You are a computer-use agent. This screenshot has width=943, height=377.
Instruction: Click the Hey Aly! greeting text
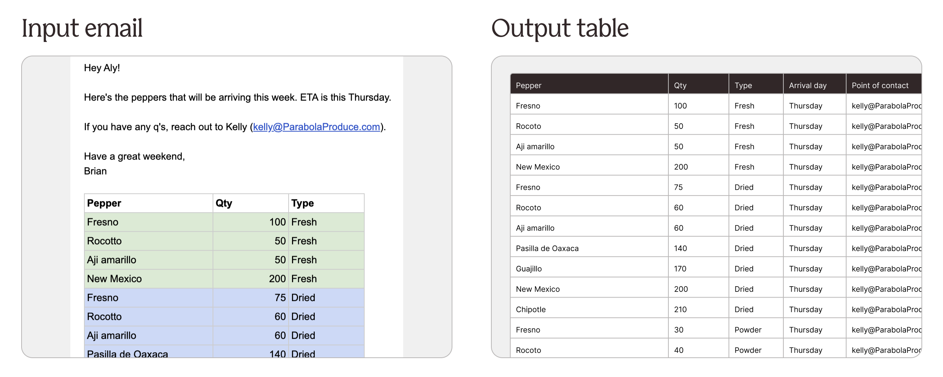tap(102, 68)
